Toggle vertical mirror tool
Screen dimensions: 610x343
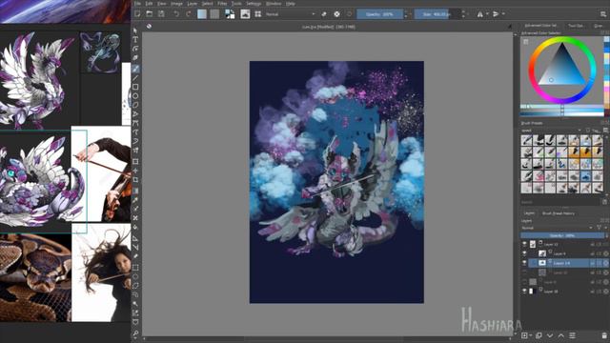[x=496, y=14]
